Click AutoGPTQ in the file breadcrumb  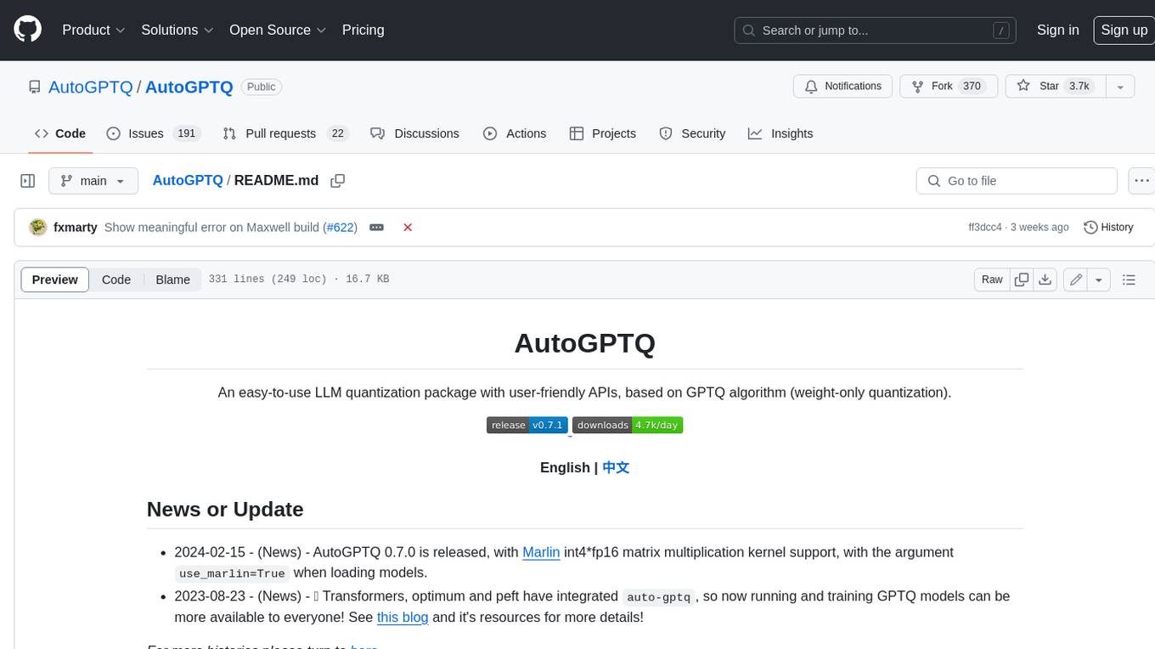(188, 180)
